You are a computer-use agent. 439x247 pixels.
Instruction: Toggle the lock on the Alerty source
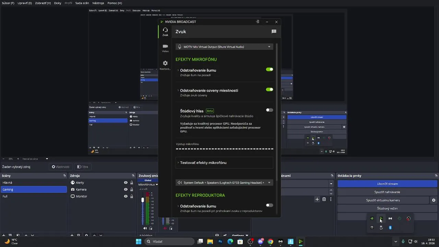[132, 183]
